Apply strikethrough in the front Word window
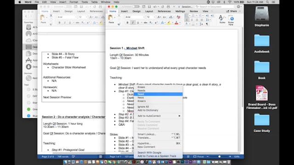 [145, 22]
